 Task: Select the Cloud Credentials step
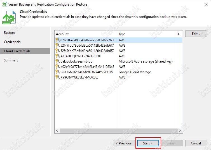pyautogui.click(x=25, y=51)
